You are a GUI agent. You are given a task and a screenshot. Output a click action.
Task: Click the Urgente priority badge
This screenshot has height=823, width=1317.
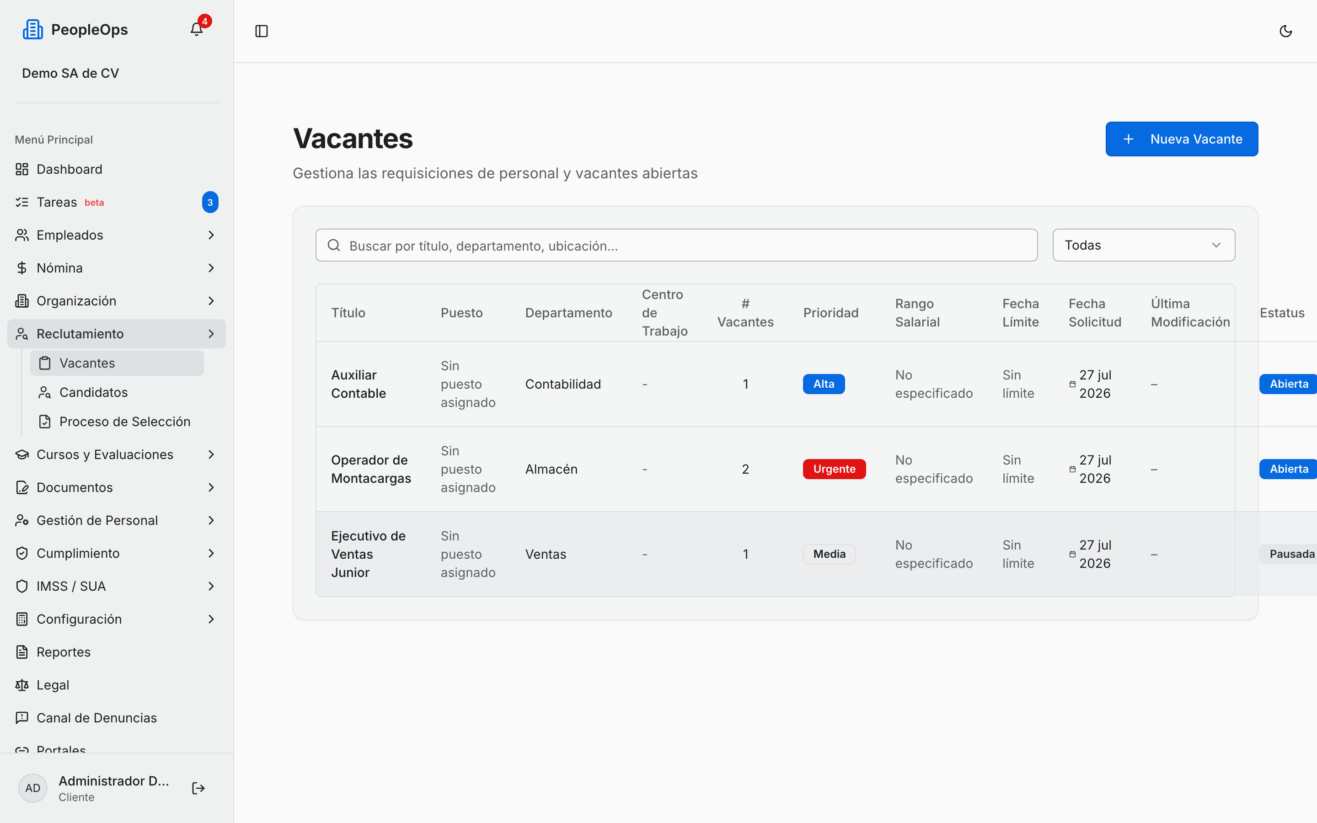pos(834,469)
